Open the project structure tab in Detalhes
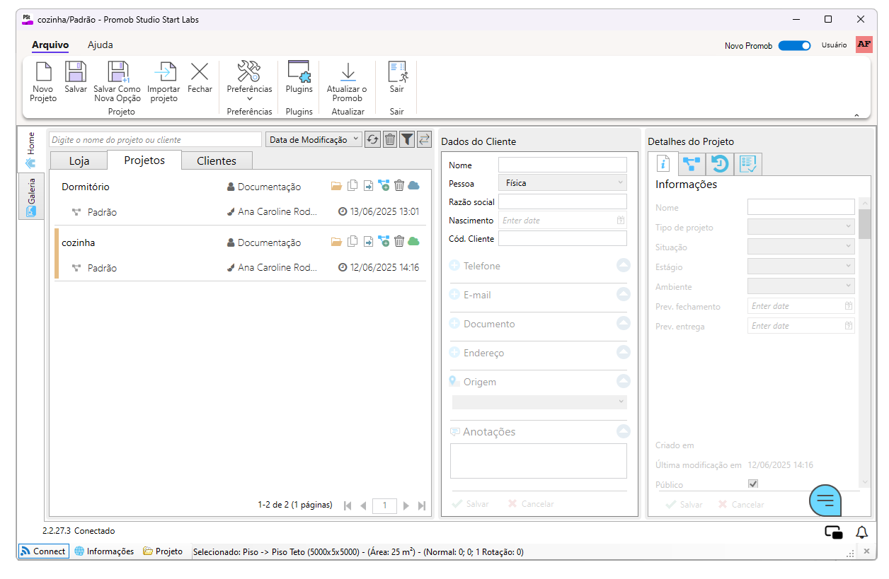Image resolution: width=889 pixels, height=579 pixels. coord(692,164)
